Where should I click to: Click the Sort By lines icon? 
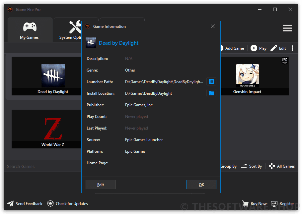(x=244, y=166)
